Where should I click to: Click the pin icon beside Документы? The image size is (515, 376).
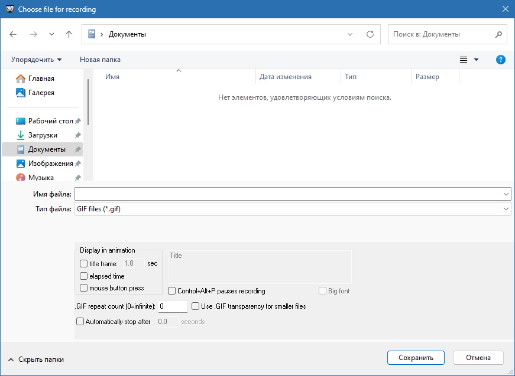click(x=78, y=149)
